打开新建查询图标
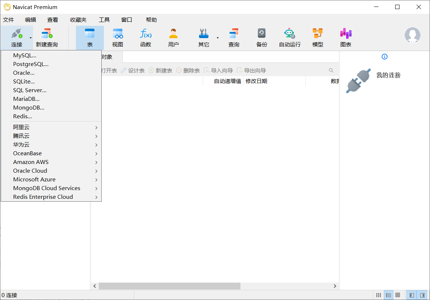This screenshot has height=300, width=430. pyautogui.click(x=46, y=37)
